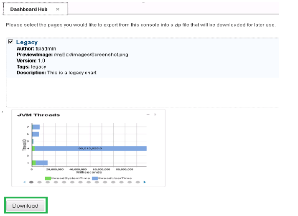Click the Thread 1 blue bar
The image size is (298, 216).
tap(42, 163)
